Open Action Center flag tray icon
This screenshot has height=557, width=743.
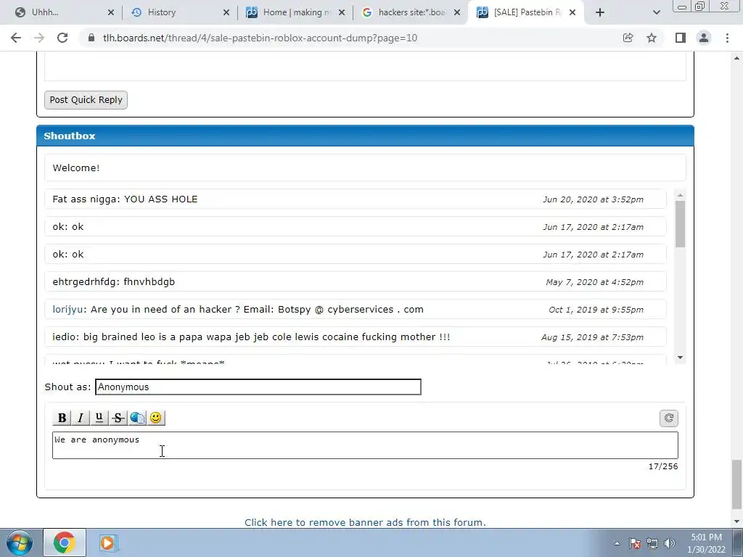click(x=635, y=543)
